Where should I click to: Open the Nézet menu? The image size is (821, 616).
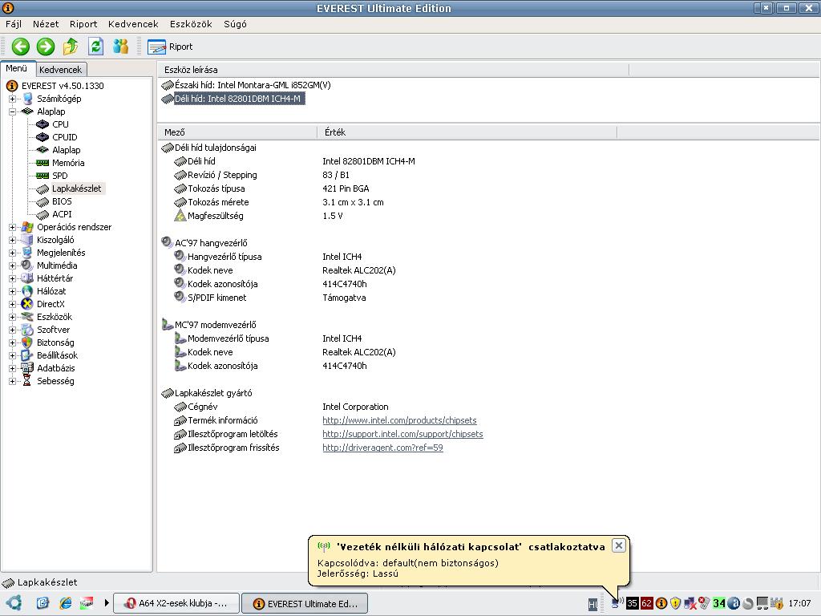point(46,24)
